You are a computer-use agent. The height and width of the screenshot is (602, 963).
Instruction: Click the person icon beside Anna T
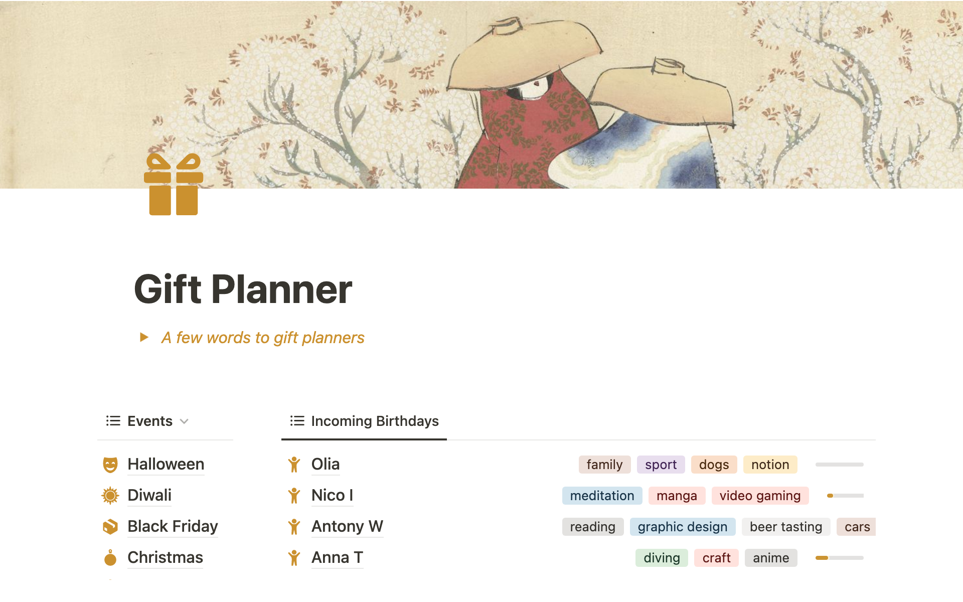(294, 558)
